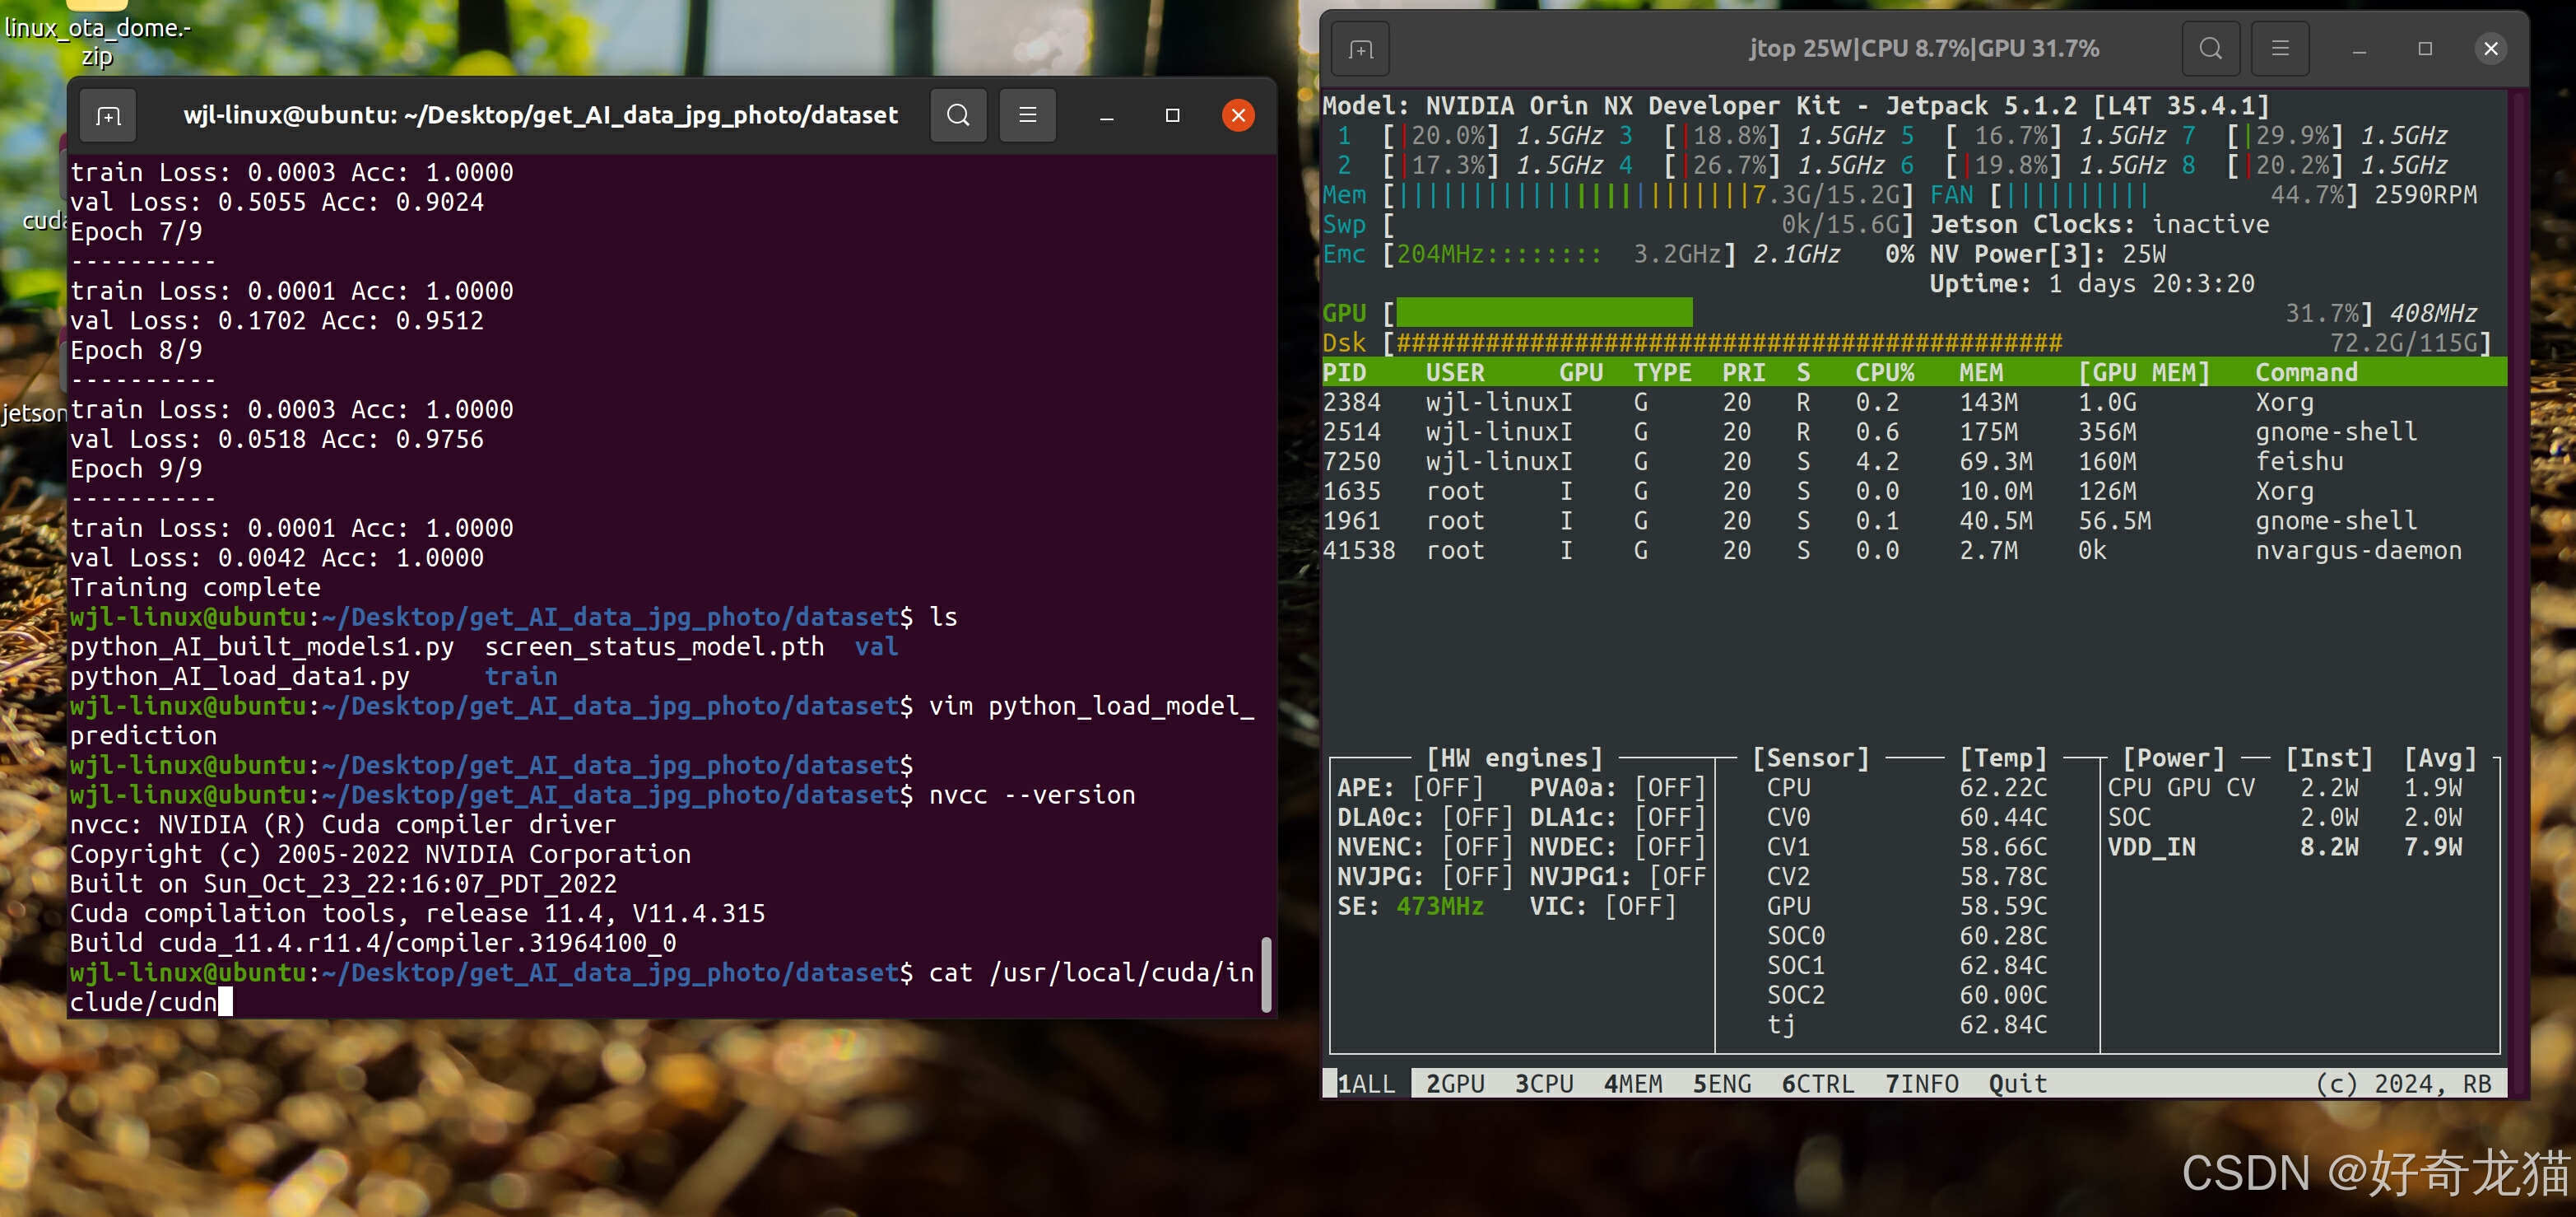Click 'SE: 473MHz' engine entry

coord(1410,907)
